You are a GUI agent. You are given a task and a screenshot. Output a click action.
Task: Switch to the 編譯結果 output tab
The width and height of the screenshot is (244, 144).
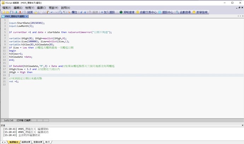pyautogui.click(x=26, y=142)
